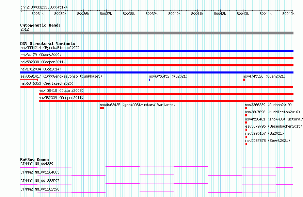Open the CTNNA2|NM_001282598 transcript label

[x=40, y=189]
